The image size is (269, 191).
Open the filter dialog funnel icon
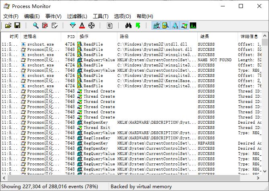click(73, 26)
